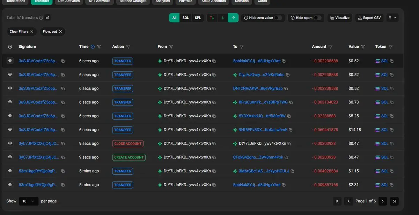
Task: Open the Time column filter funnel
Action: pos(99,47)
